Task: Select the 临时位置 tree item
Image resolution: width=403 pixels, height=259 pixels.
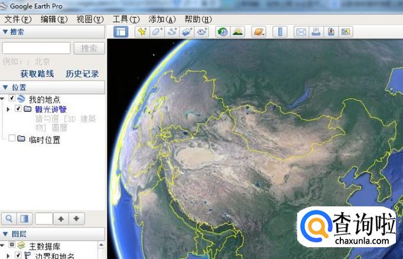Action: (45, 140)
